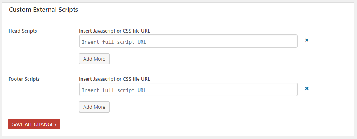
Task: Click the blue X beside Footer Scripts field
Action: click(307, 88)
